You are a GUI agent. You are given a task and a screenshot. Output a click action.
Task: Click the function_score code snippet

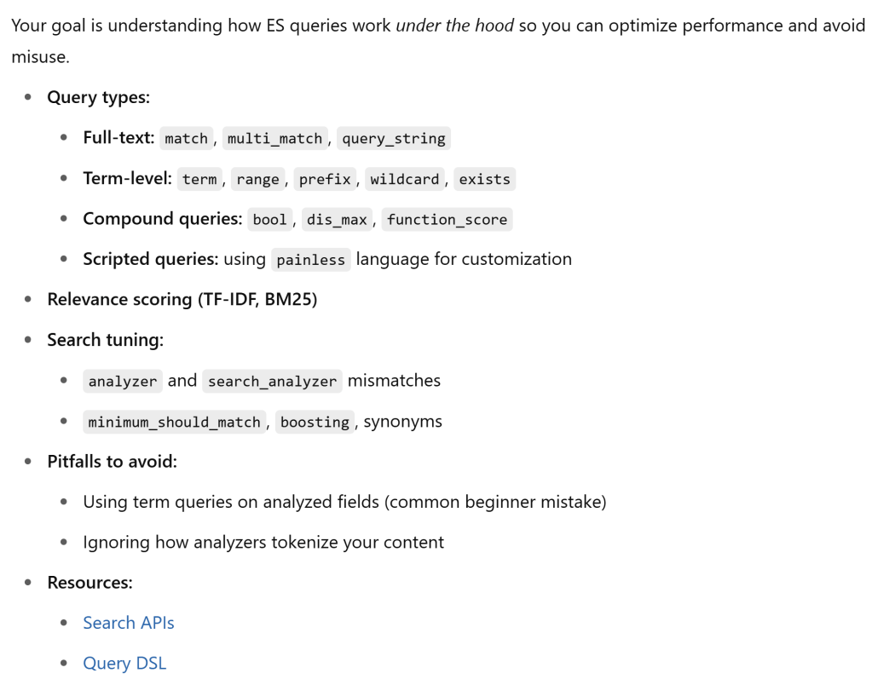coord(447,220)
